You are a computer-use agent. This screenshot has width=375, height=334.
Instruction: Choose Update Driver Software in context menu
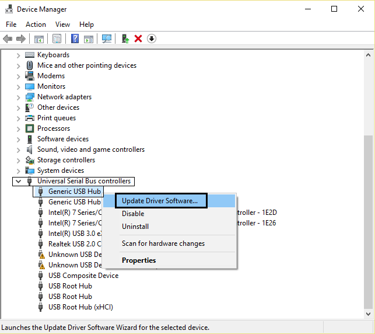(x=160, y=201)
